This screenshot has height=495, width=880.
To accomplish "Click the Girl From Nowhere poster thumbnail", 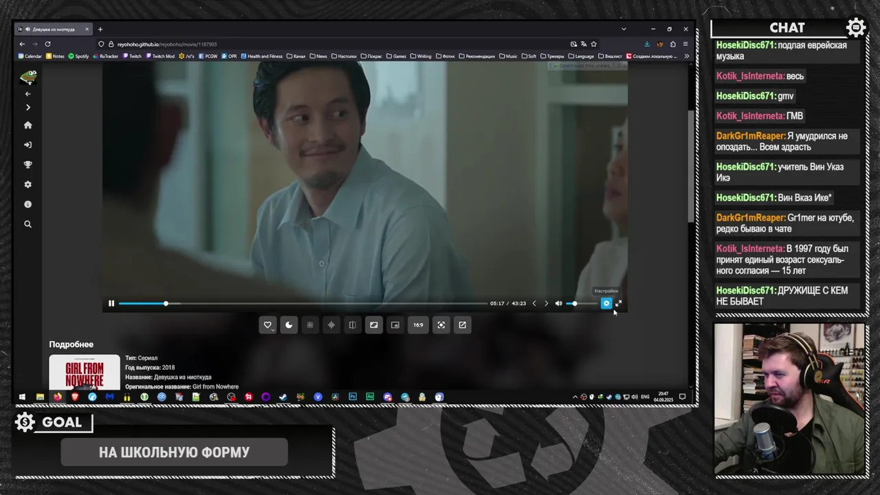I will click(84, 373).
